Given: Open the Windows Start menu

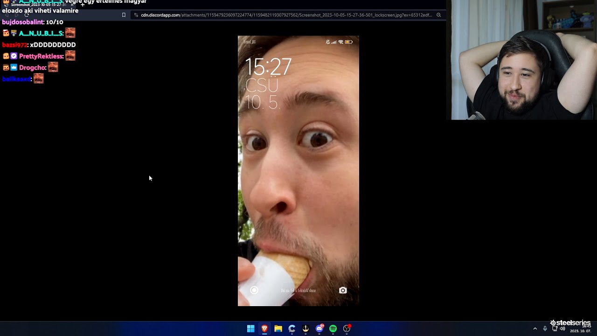Looking at the screenshot, I should 250,329.
